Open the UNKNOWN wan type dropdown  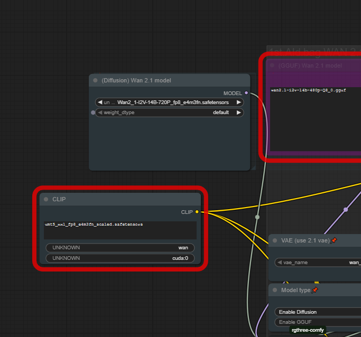click(120, 248)
